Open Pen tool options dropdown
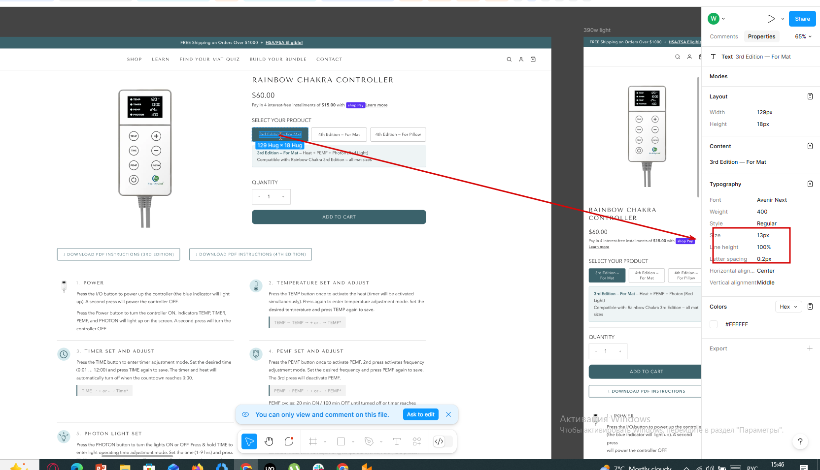Viewport: 820px width, 470px height. point(381,441)
